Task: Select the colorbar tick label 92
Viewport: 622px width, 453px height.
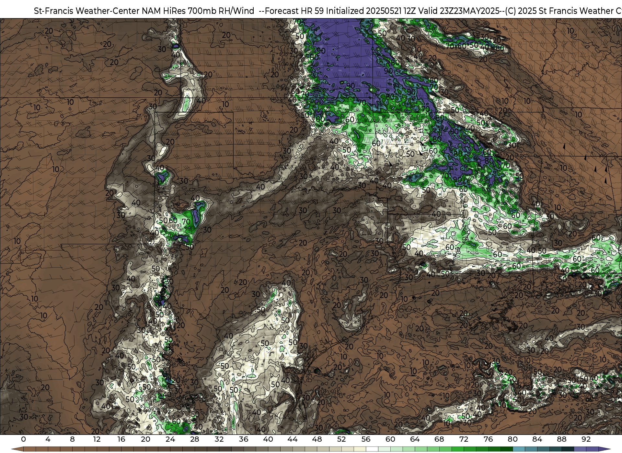Action: [586, 439]
